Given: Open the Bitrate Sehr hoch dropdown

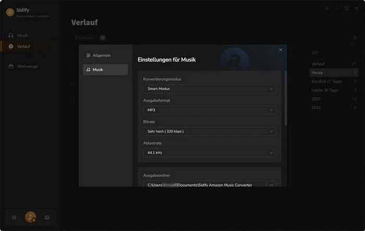Looking at the screenshot, I should (x=210, y=132).
